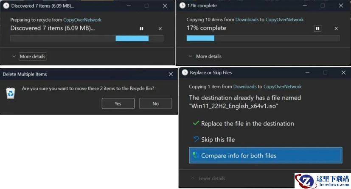
Task: Open CopyOverNetwork link in Replace or Skip dialog
Action: pyautogui.click(x=282, y=86)
